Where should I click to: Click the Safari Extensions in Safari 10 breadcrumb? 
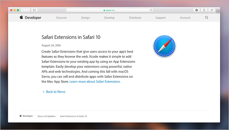tap(73, 116)
